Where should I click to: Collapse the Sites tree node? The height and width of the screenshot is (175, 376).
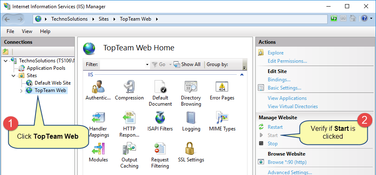(x=13, y=76)
